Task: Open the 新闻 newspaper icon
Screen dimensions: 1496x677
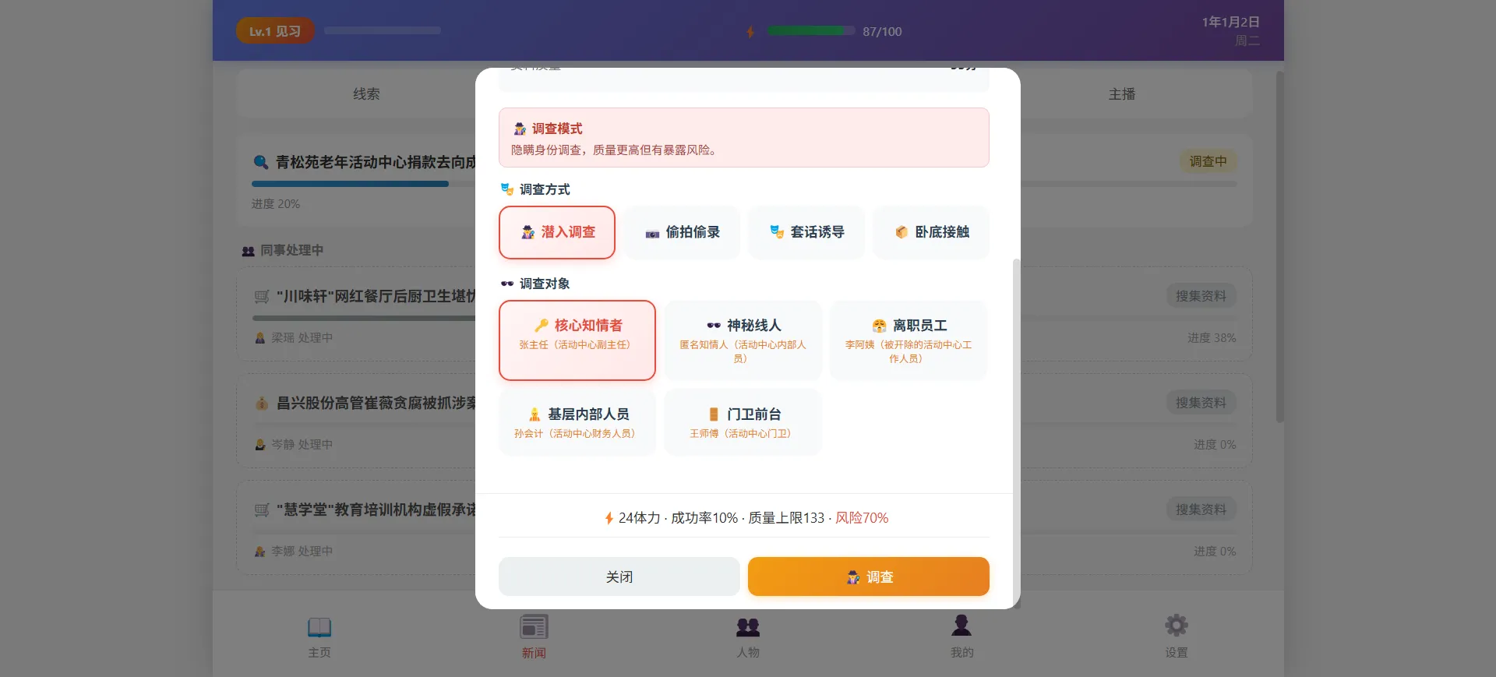Action: click(534, 626)
